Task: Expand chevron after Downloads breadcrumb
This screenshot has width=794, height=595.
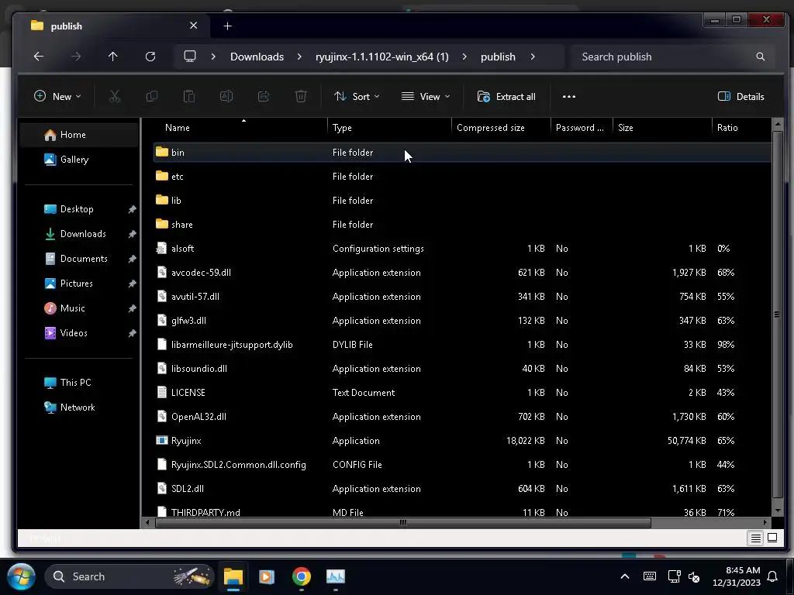Action: click(x=299, y=57)
